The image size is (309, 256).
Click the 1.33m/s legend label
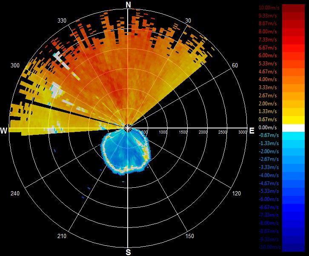(x=268, y=111)
